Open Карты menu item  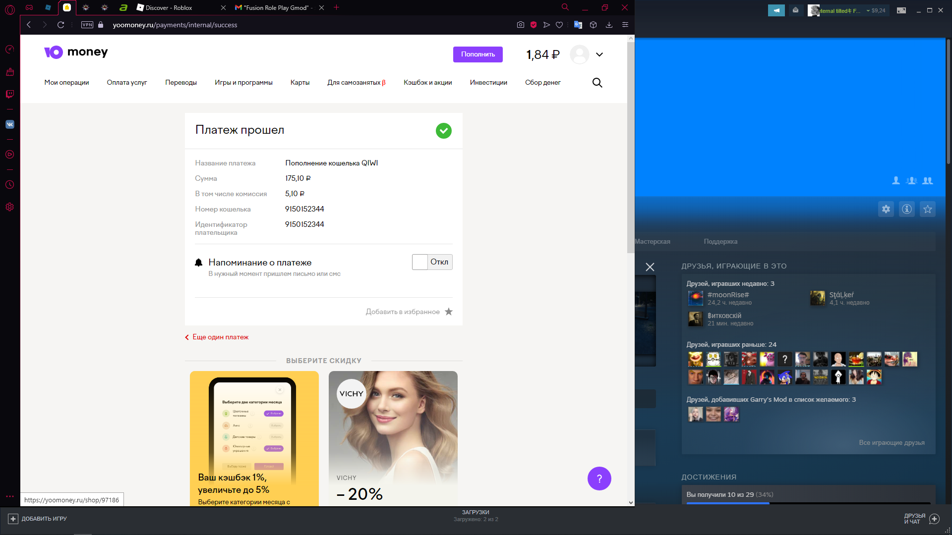(x=300, y=83)
